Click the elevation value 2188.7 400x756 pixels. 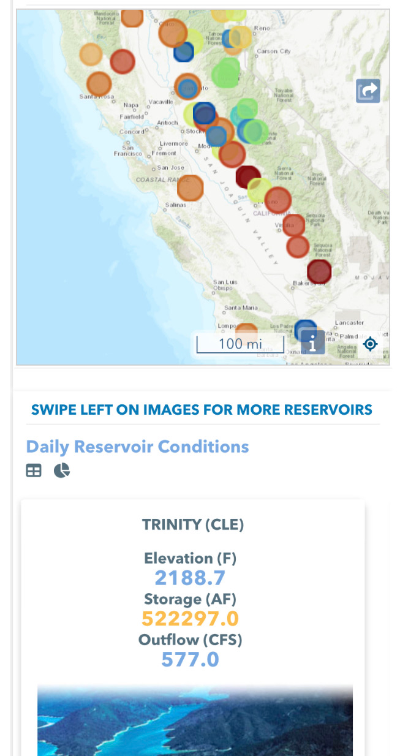pyautogui.click(x=190, y=578)
